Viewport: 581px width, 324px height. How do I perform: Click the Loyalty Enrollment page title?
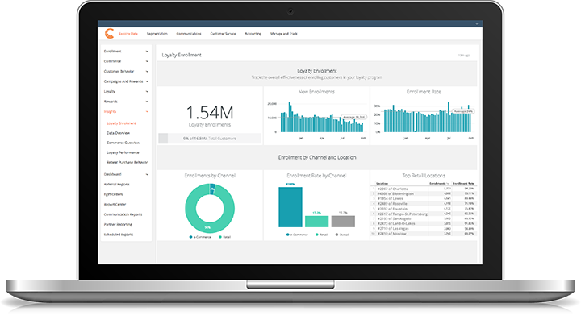[x=182, y=55]
